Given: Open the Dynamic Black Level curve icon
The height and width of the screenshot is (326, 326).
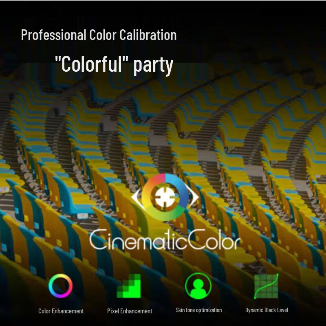Looking at the screenshot, I should coord(266,286).
